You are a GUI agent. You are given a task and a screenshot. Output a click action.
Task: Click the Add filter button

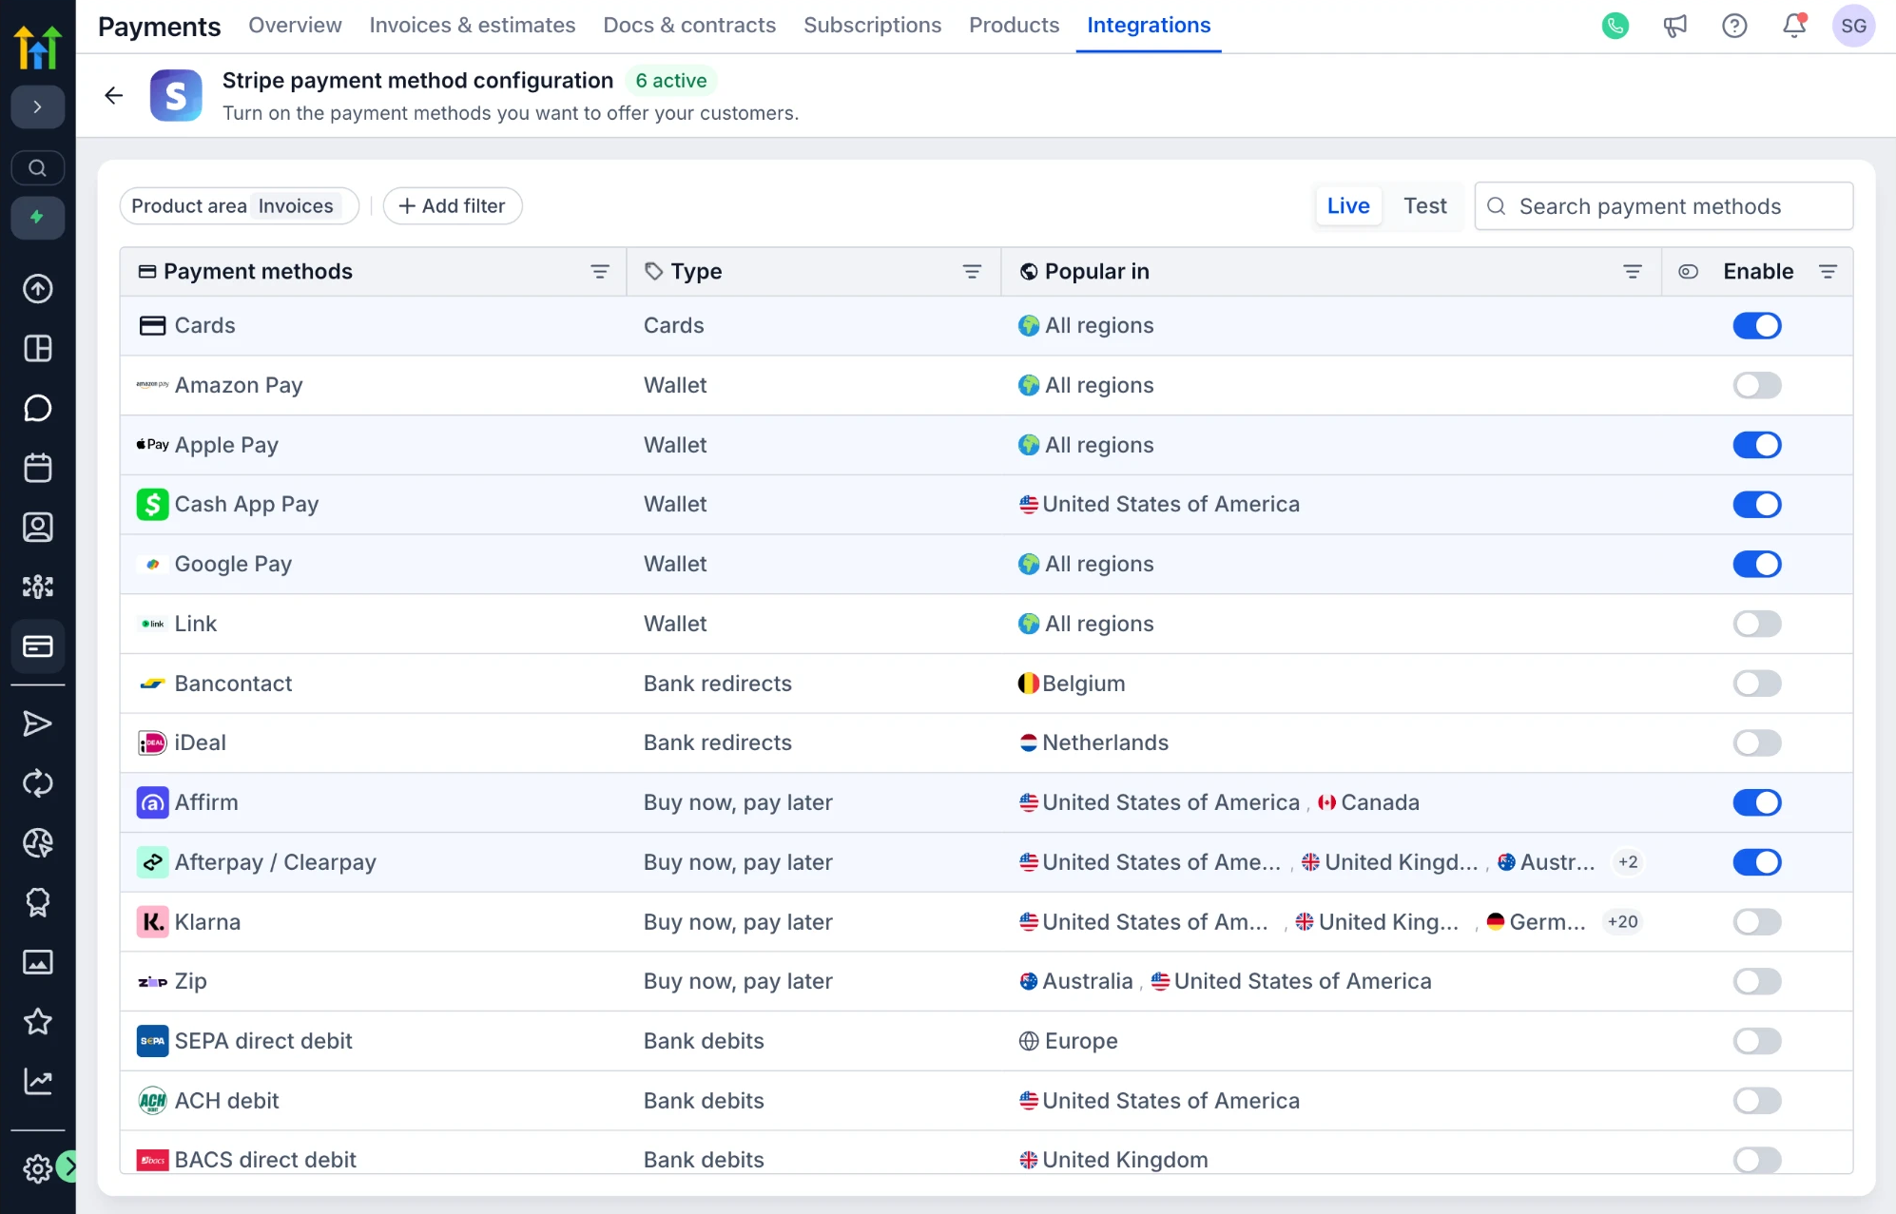pyautogui.click(x=453, y=206)
